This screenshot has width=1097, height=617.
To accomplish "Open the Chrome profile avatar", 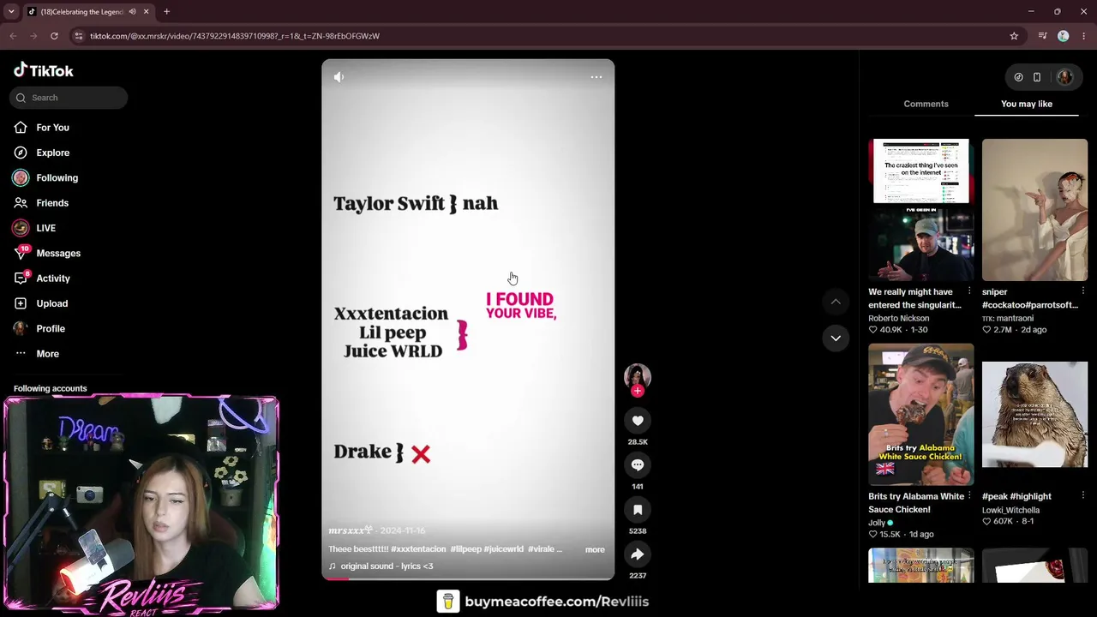I will point(1064,36).
